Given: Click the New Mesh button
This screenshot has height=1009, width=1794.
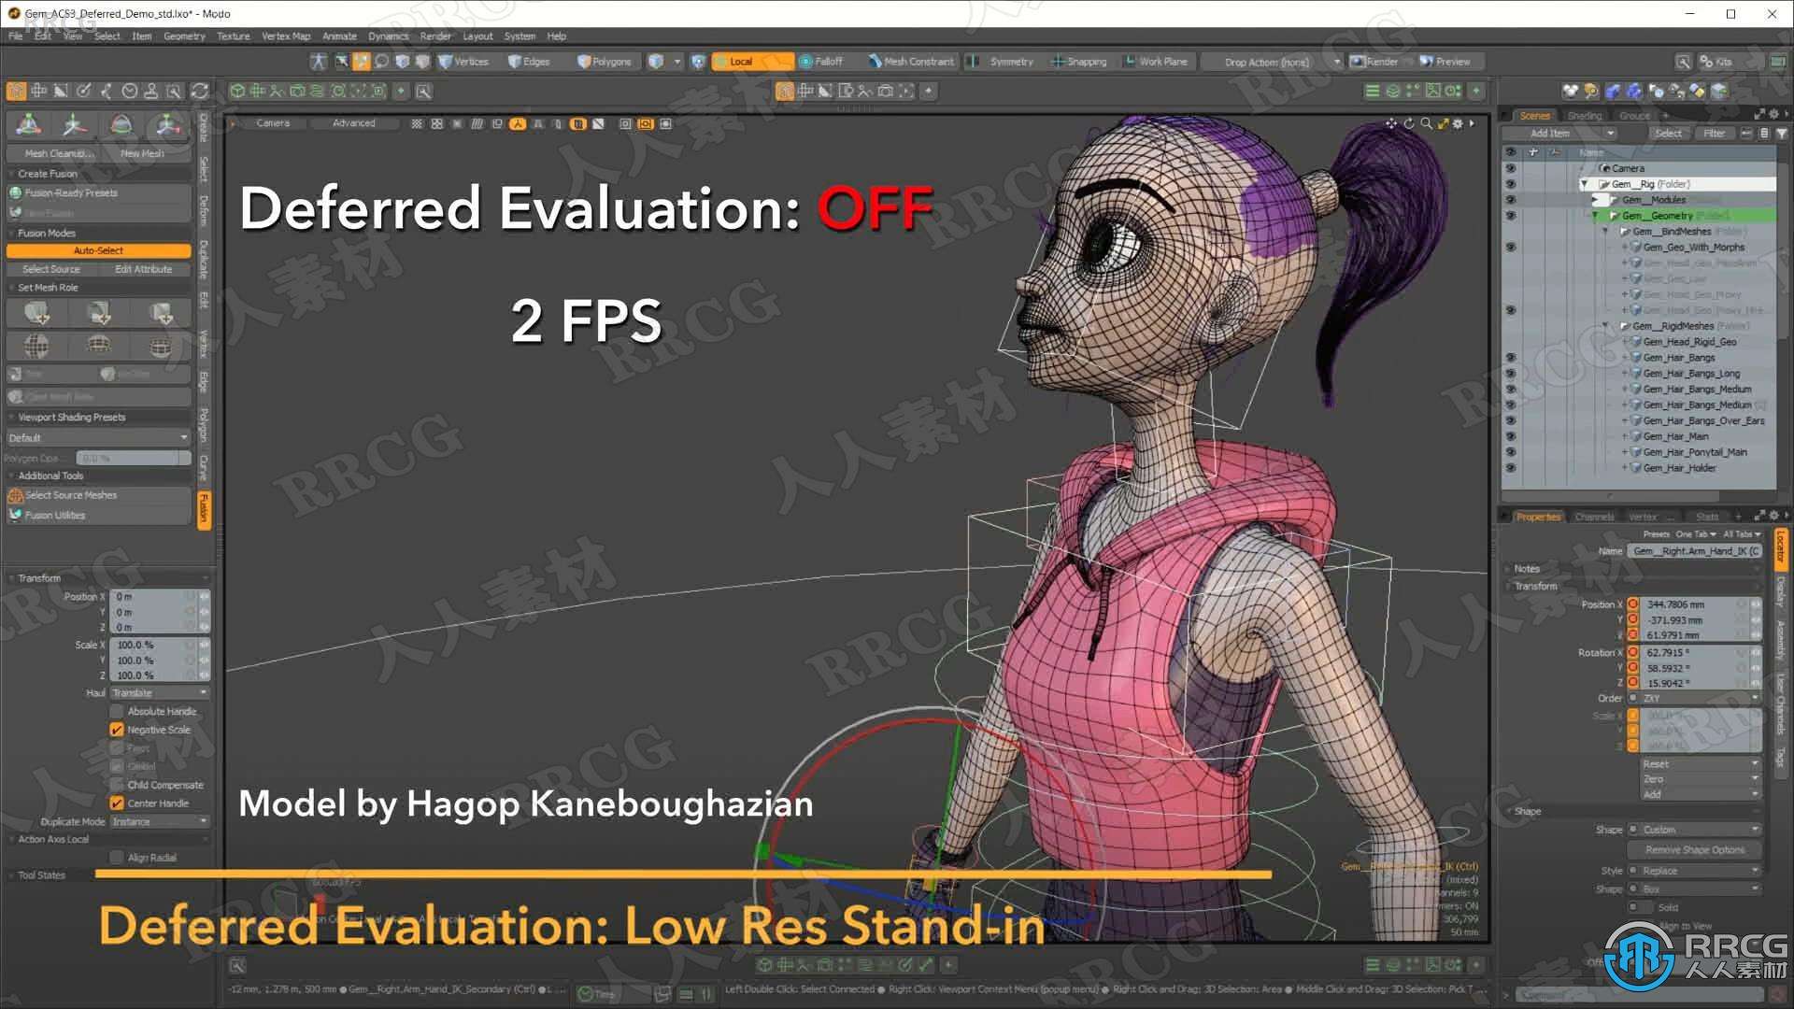Looking at the screenshot, I should click(x=142, y=153).
